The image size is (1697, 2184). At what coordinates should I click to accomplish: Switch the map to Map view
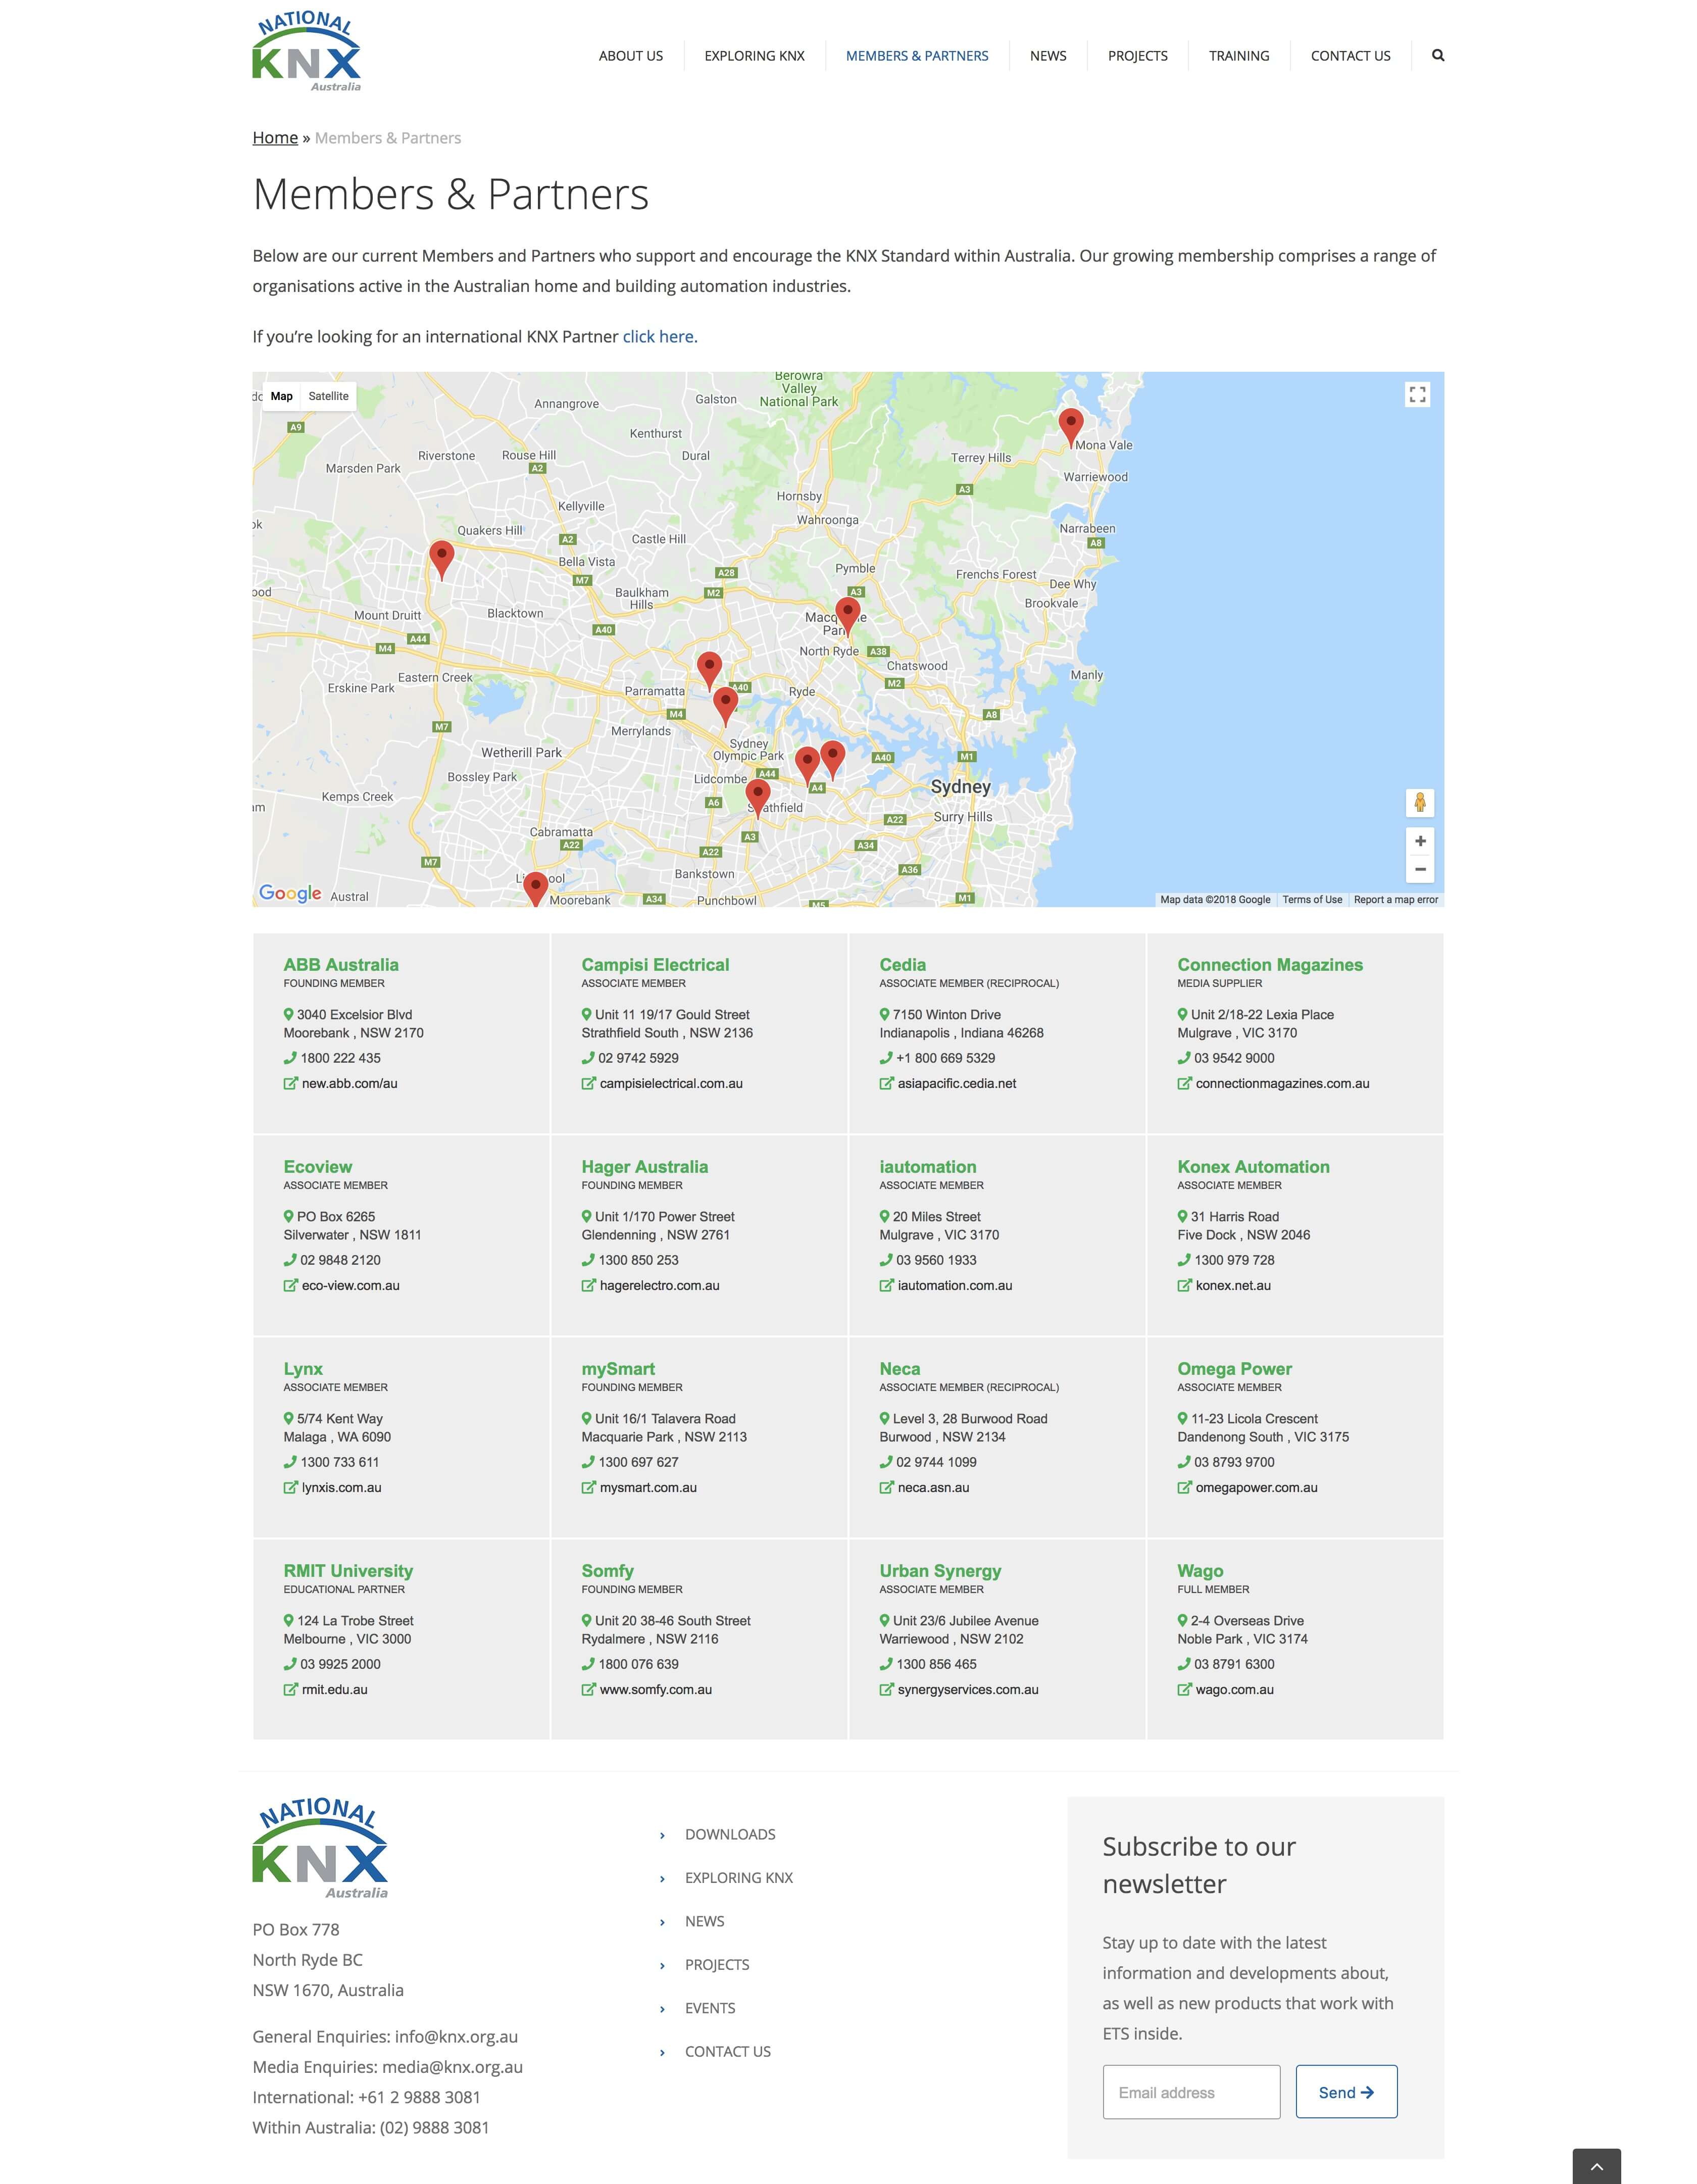pyautogui.click(x=281, y=396)
